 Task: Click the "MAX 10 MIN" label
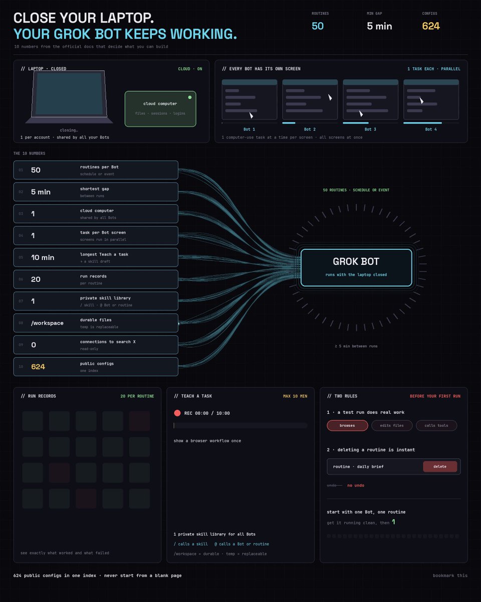click(x=295, y=396)
